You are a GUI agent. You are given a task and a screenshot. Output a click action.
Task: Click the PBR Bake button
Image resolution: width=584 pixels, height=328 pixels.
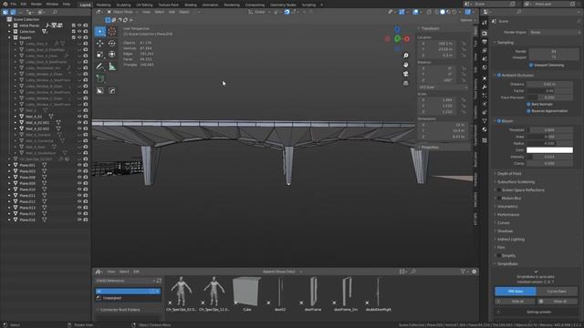pyautogui.click(x=516, y=292)
